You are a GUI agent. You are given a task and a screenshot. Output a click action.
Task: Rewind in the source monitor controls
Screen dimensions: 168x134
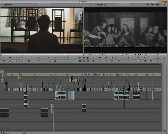(4, 58)
